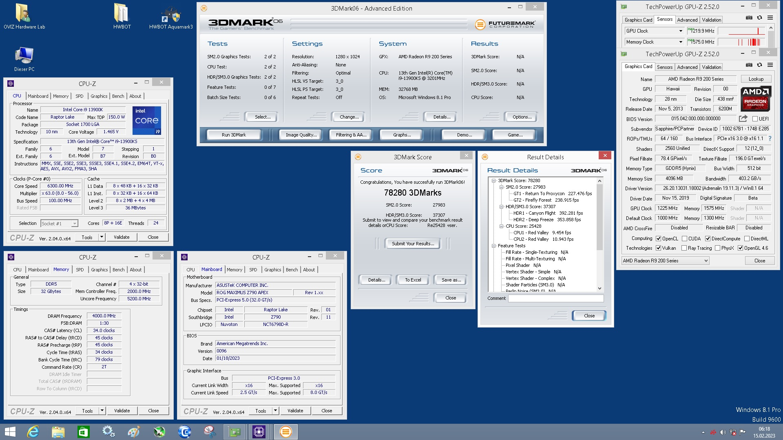Open Windows Store from the taskbar
This screenshot has height=440, width=783.
[84, 432]
